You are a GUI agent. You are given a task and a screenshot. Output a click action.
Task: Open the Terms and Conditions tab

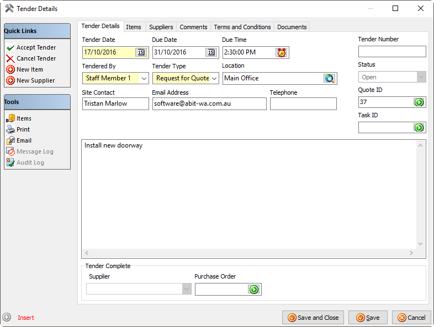(x=242, y=27)
